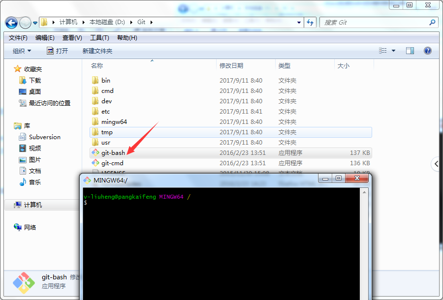Image resolution: width=443 pixels, height=300 pixels.
Task: Click the search magnifier icon
Action: 432,22
